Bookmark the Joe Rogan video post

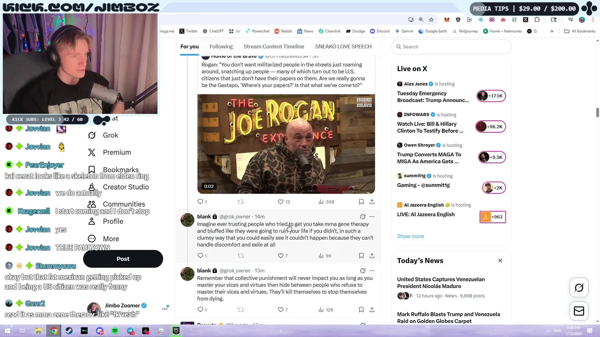(x=361, y=202)
